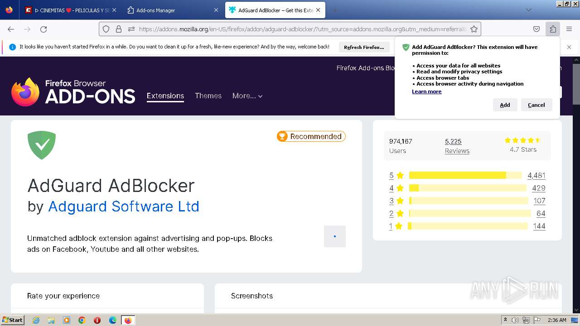The width and height of the screenshot is (580, 326).
Task: Launch Internet Explorer from taskbar
Action: click(x=36, y=320)
